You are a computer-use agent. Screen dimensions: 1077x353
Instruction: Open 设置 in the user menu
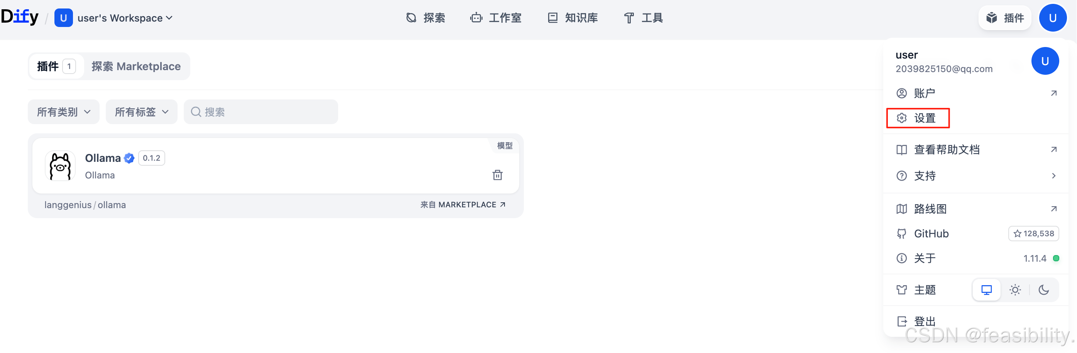pyautogui.click(x=975, y=118)
